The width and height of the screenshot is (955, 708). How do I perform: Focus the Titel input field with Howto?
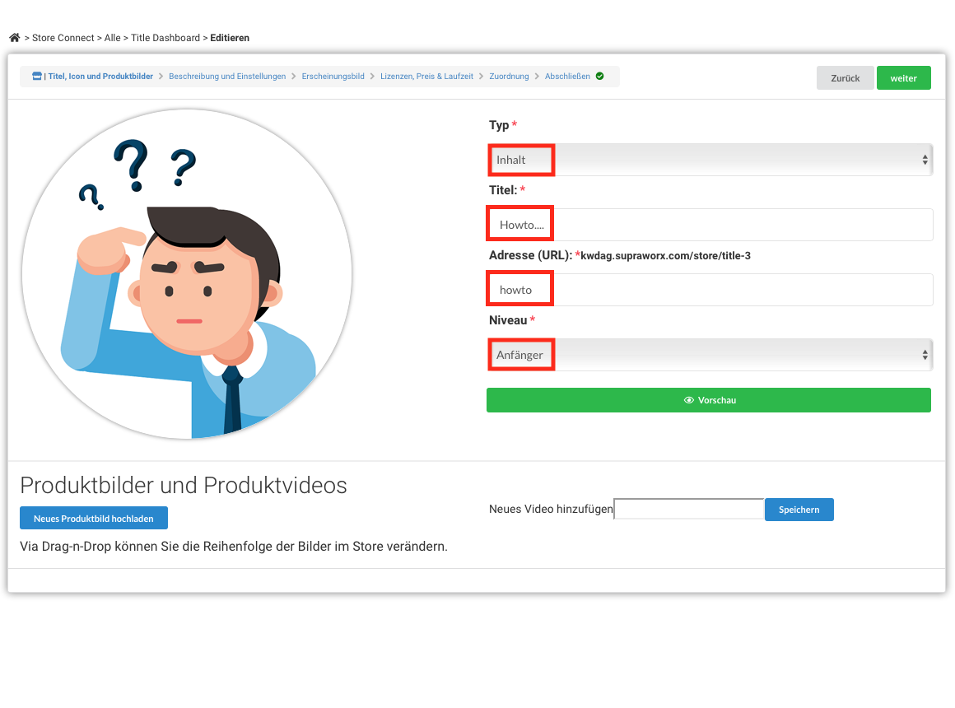[710, 225]
